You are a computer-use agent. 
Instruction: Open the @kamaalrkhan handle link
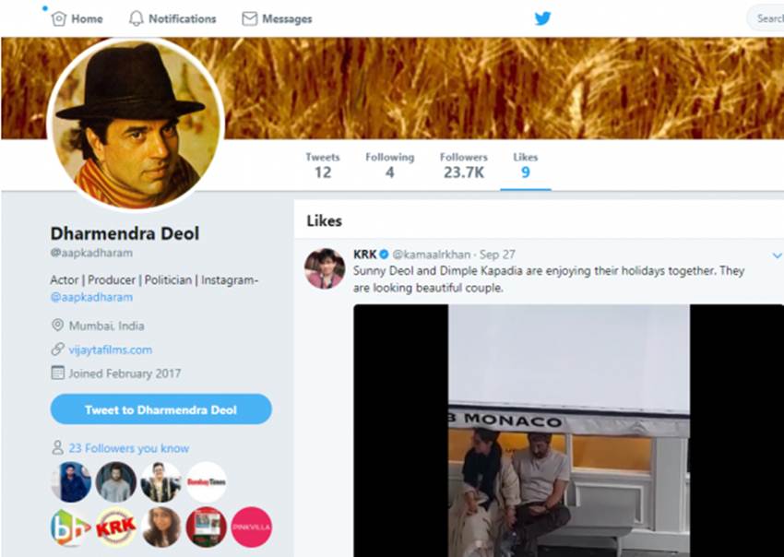click(432, 255)
